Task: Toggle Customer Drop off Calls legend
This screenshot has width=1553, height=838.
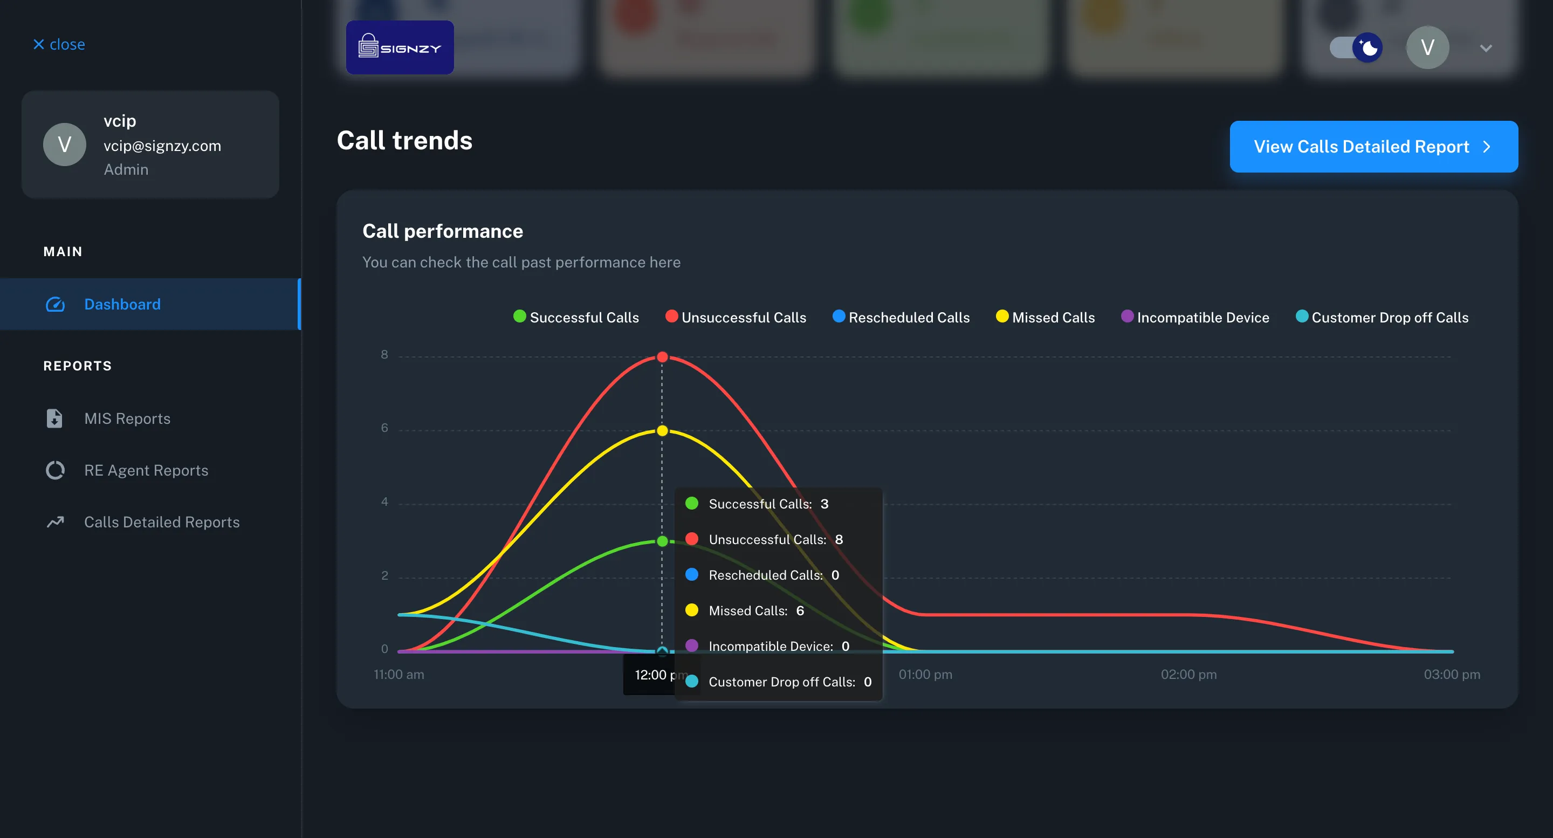Action: pyautogui.click(x=1382, y=317)
